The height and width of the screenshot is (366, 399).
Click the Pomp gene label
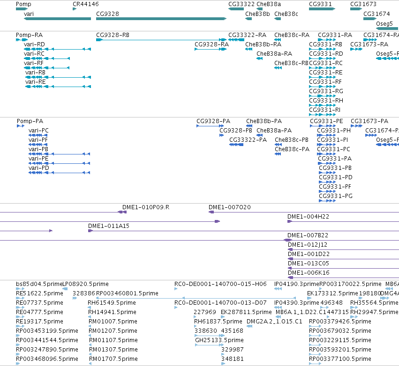click(23, 4)
